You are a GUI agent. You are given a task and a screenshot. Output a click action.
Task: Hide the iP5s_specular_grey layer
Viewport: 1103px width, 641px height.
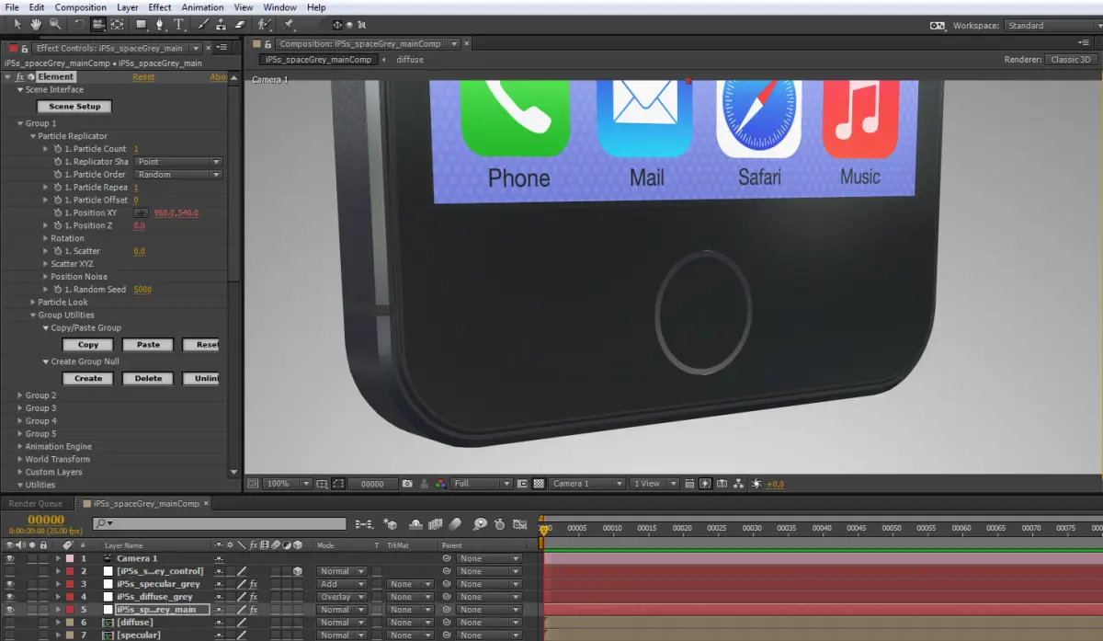pos(10,584)
